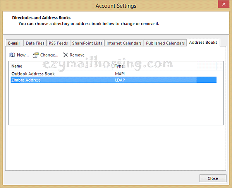This screenshot has width=232, height=188.
Task: Select the Address Books tab
Action: (203, 43)
